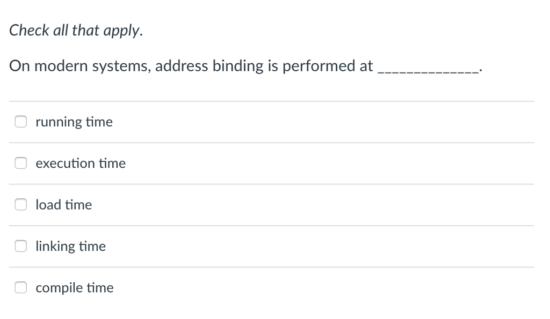Click the divider line above running time
The width and height of the screenshot is (550, 319).
[x=269, y=101]
